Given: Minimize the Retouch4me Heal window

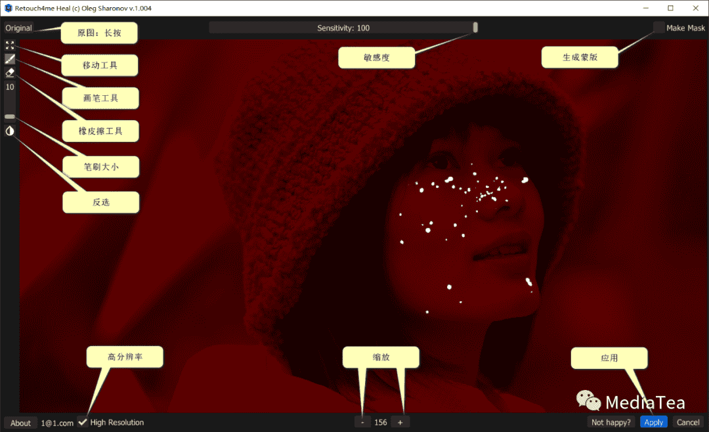Looking at the screenshot, I should click(646, 8).
